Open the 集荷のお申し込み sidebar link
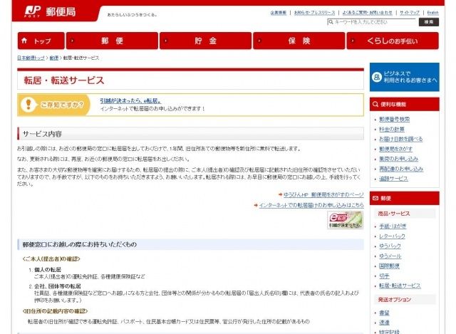Screen dimensions: 456x334 click(398, 159)
